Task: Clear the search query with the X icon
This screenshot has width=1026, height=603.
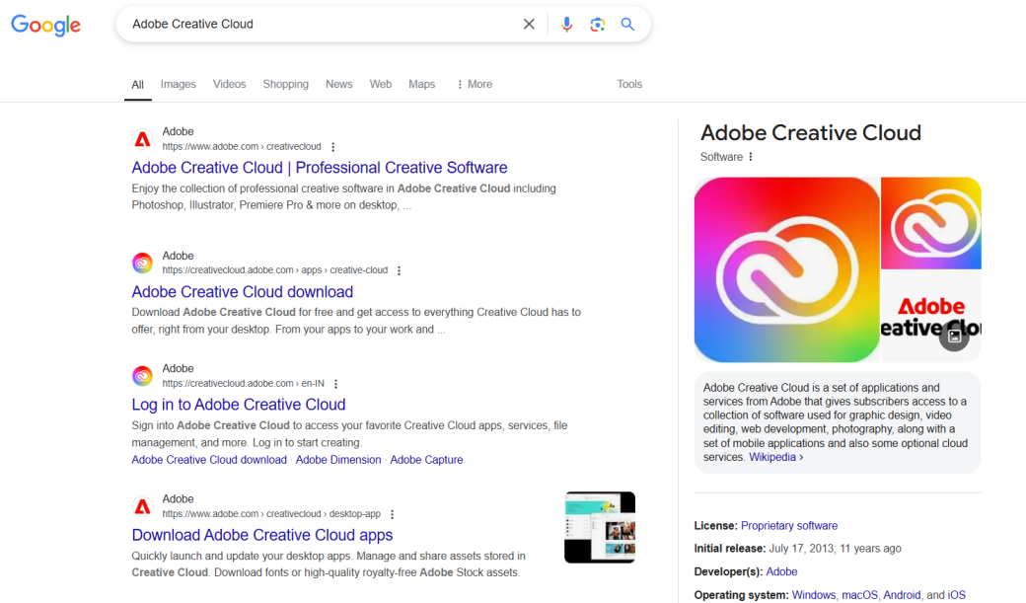Action: [529, 24]
